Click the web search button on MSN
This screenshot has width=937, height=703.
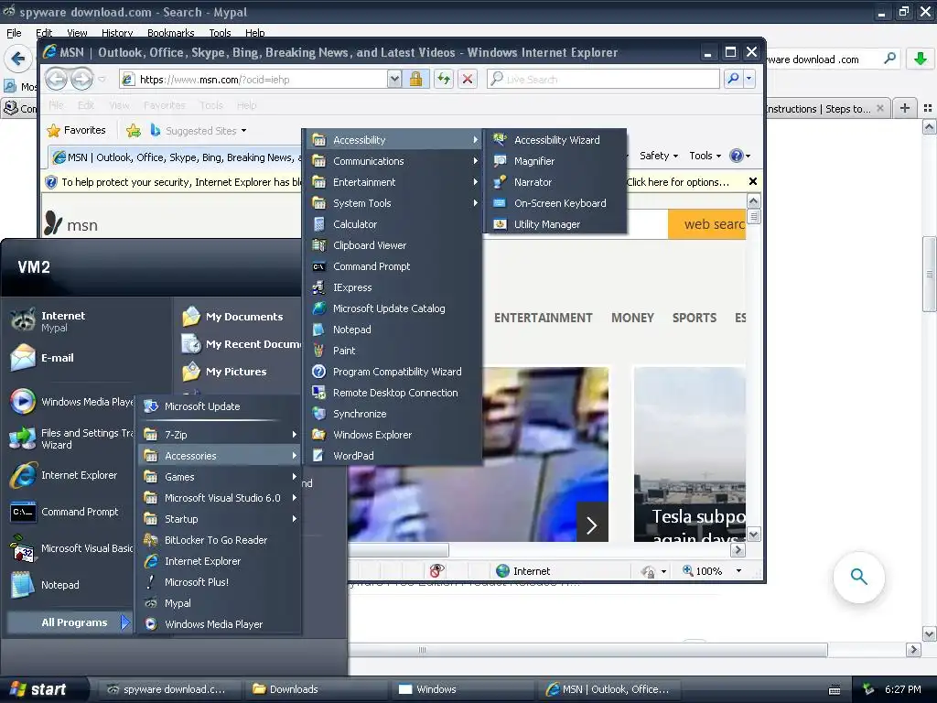(707, 224)
